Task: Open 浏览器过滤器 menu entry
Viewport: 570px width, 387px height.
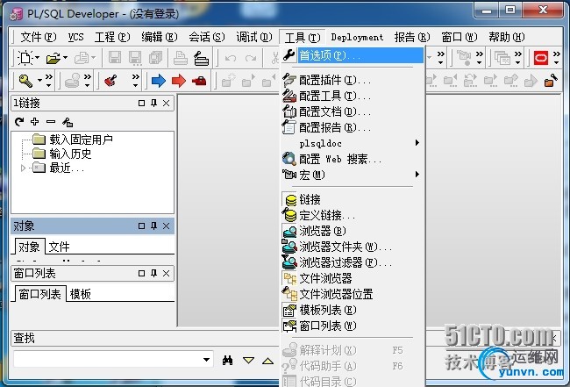Action: [x=353, y=262]
